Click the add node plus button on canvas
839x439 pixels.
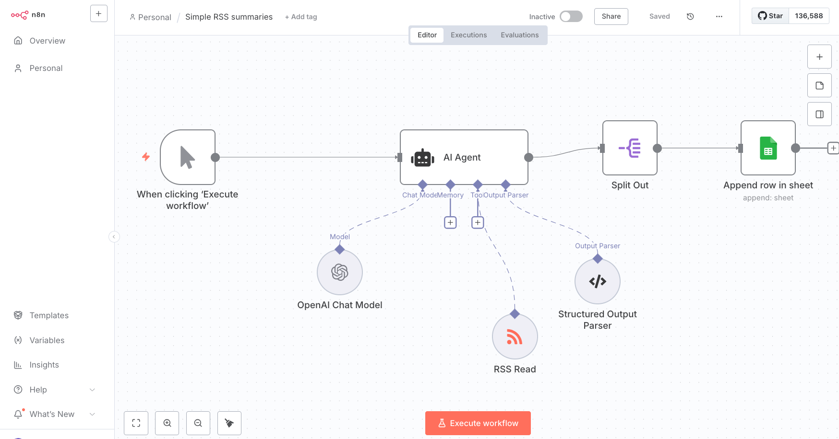[x=819, y=57]
